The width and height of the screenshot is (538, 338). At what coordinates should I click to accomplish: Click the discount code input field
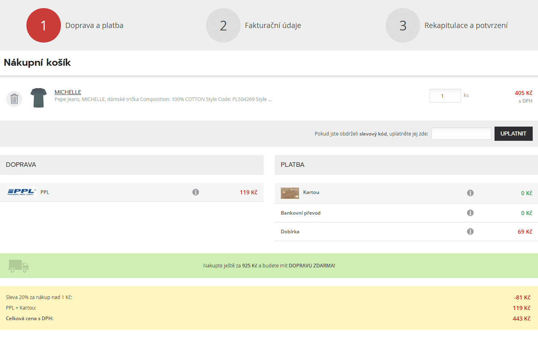tap(461, 133)
